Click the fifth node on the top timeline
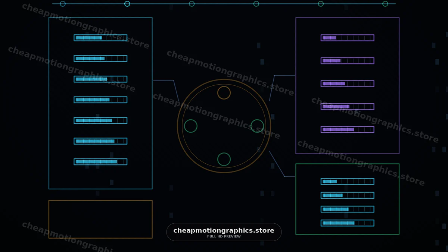448x252 pixels. point(321,4)
